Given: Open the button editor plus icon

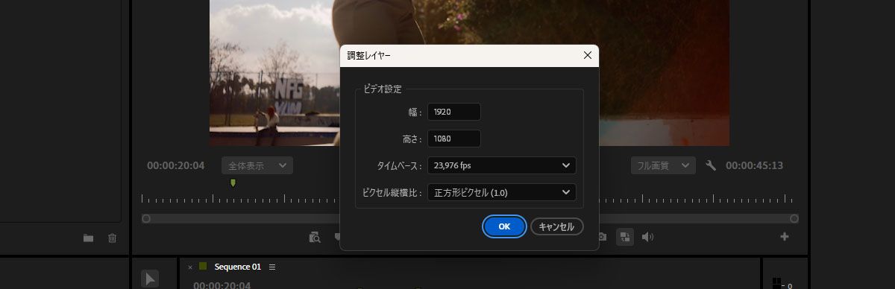Looking at the screenshot, I should click(x=785, y=237).
